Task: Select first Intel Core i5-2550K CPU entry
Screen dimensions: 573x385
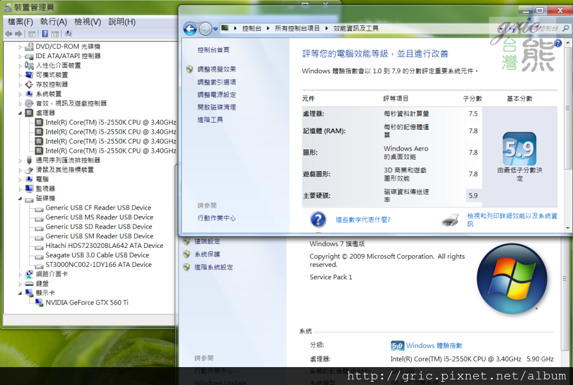Action: tap(110, 123)
